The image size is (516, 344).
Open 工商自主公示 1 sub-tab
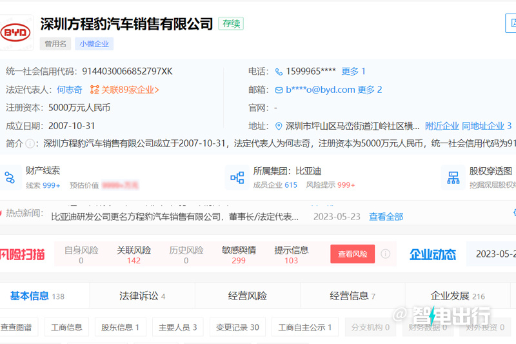[x=304, y=327]
